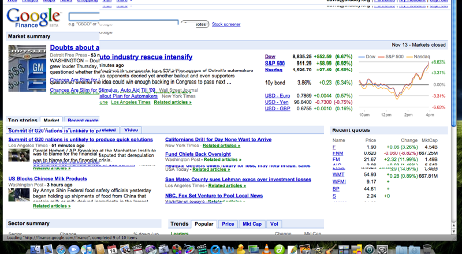Click the Get quotes button

pyautogui.click(x=195, y=24)
